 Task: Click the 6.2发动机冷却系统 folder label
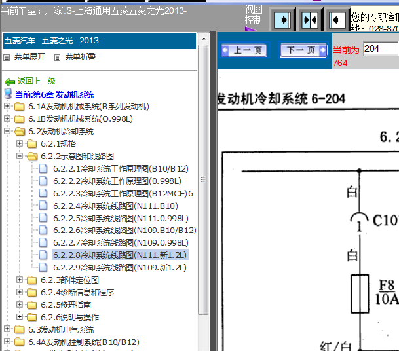(x=61, y=132)
